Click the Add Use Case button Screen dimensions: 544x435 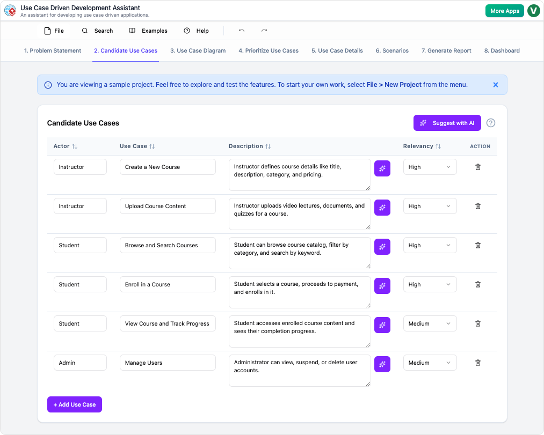click(x=75, y=404)
